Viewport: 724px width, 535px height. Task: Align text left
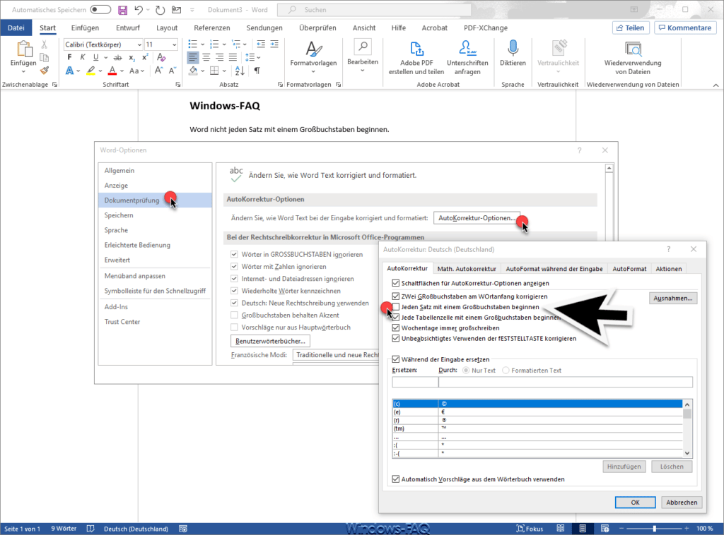click(x=193, y=57)
